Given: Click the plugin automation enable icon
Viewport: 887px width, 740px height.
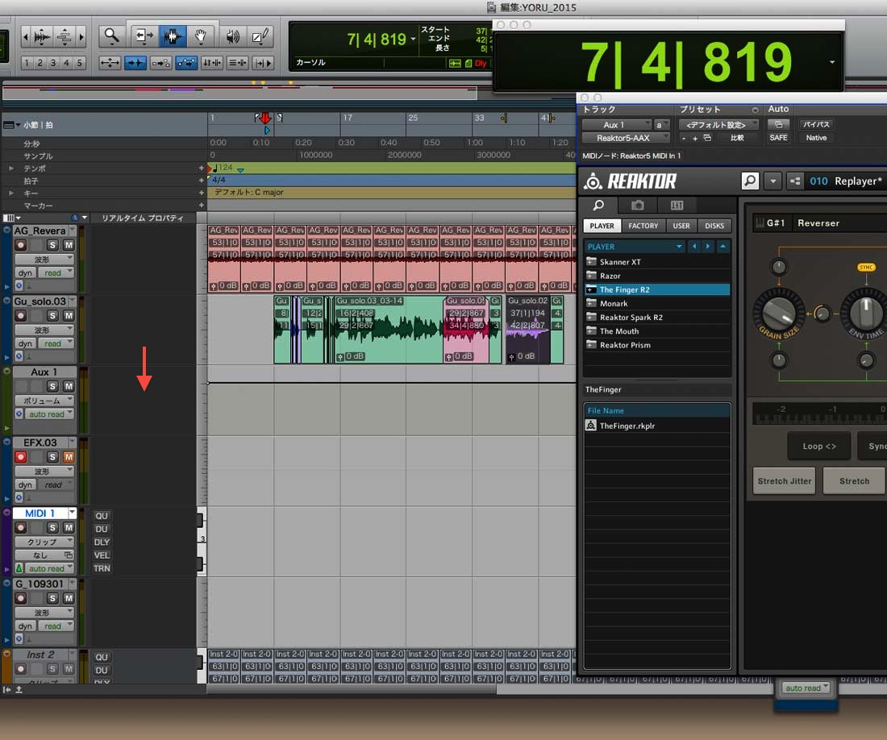Looking at the screenshot, I should (x=778, y=124).
